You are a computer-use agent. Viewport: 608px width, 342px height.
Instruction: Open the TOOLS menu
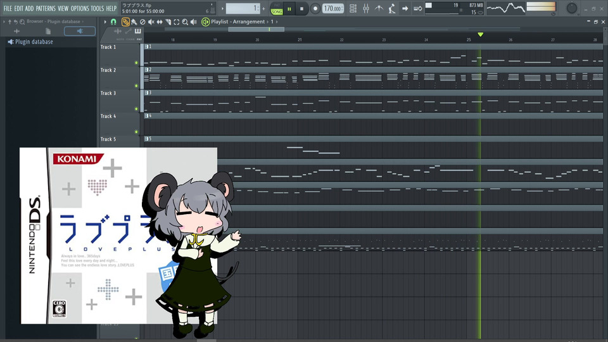[98, 8]
